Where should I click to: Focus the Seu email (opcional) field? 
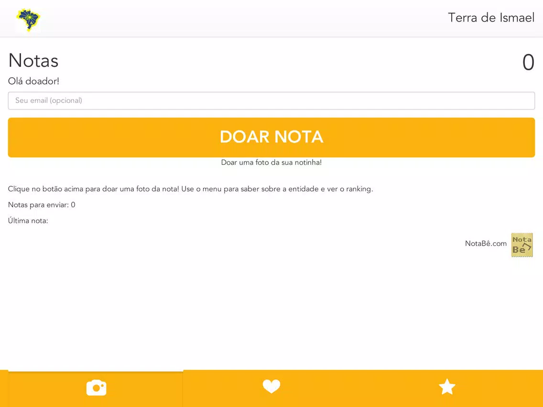click(x=271, y=101)
